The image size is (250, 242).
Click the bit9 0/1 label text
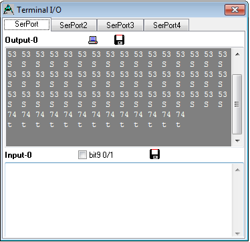101,155
